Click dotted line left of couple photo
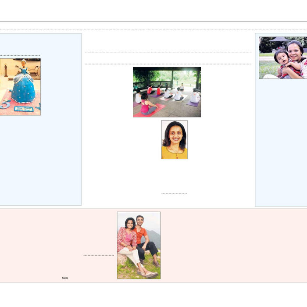 coord(99,255)
